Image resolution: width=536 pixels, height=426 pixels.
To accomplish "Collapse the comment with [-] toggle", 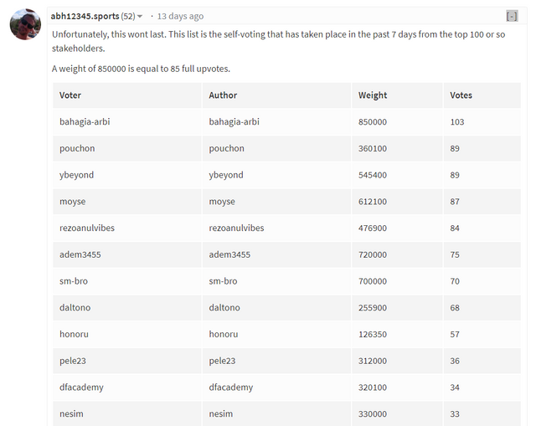I will tap(512, 16).
